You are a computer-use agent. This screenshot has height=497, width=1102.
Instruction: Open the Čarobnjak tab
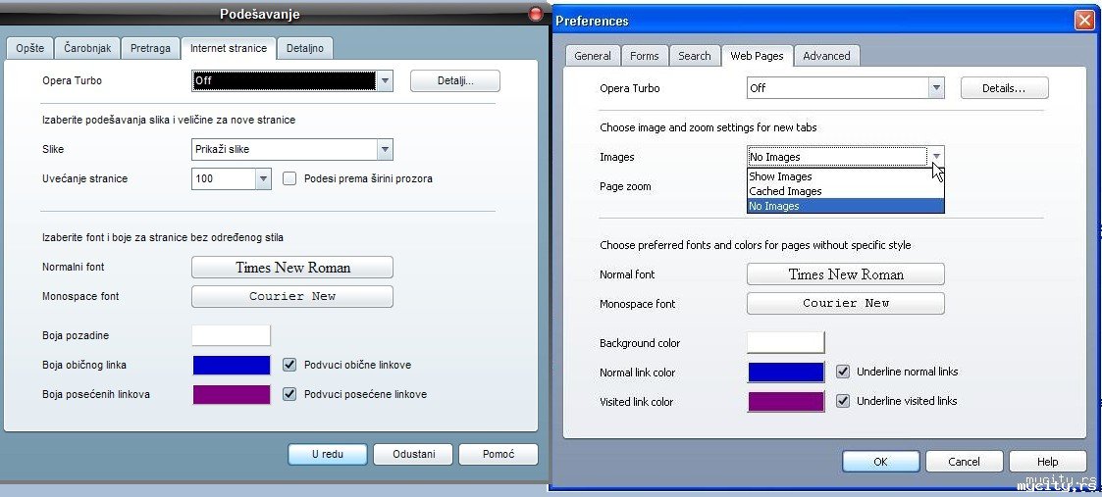point(88,48)
